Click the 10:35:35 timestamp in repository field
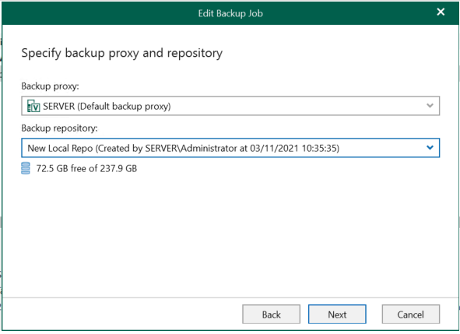This screenshot has height=334, width=460. click(x=321, y=148)
